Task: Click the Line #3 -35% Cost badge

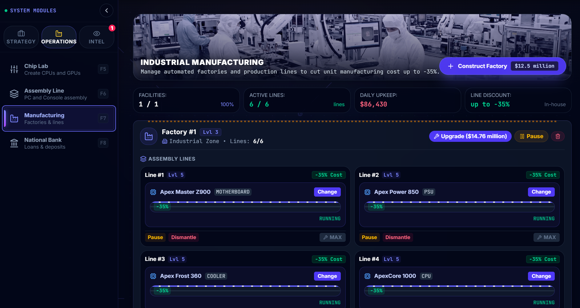Action: click(329, 259)
